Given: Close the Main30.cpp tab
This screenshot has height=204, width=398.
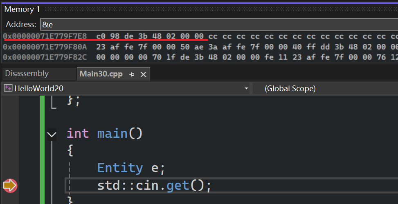Looking at the screenshot, I should click(143, 74).
